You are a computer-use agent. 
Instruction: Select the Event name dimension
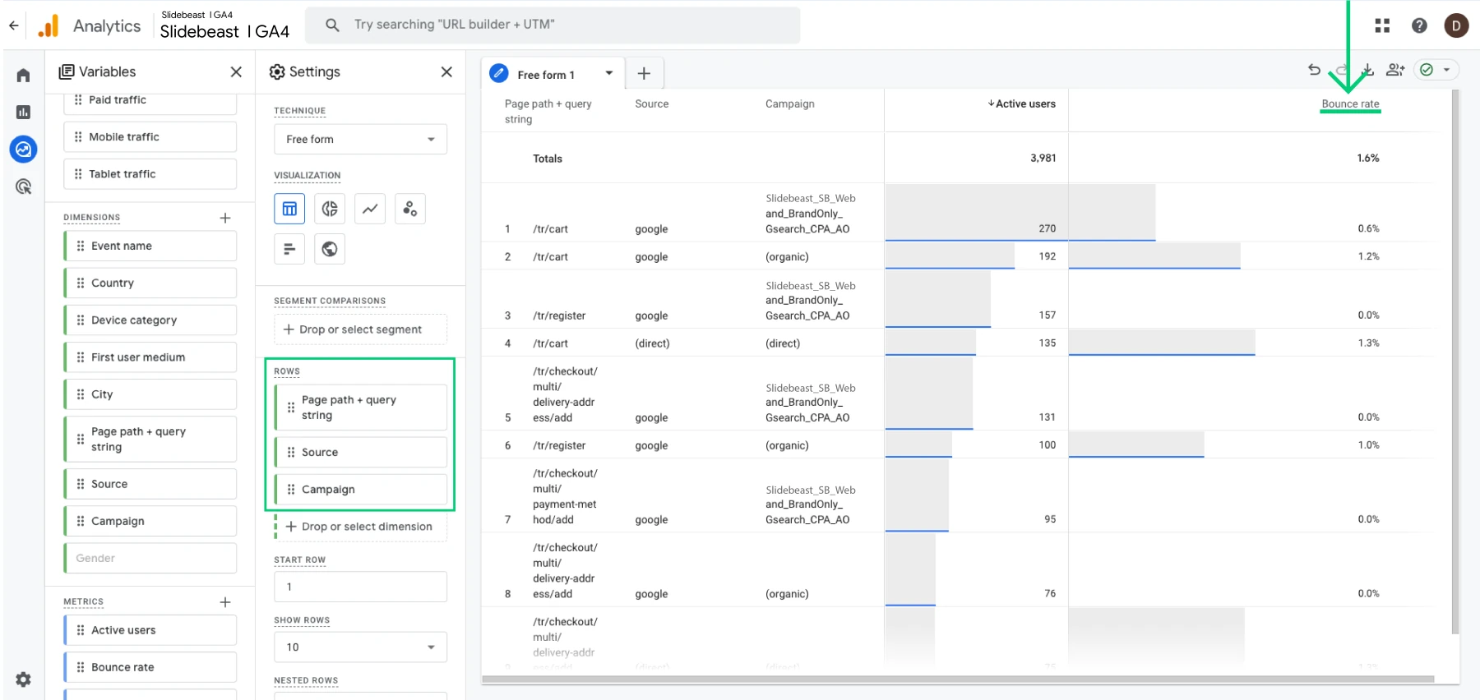(150, 246)
